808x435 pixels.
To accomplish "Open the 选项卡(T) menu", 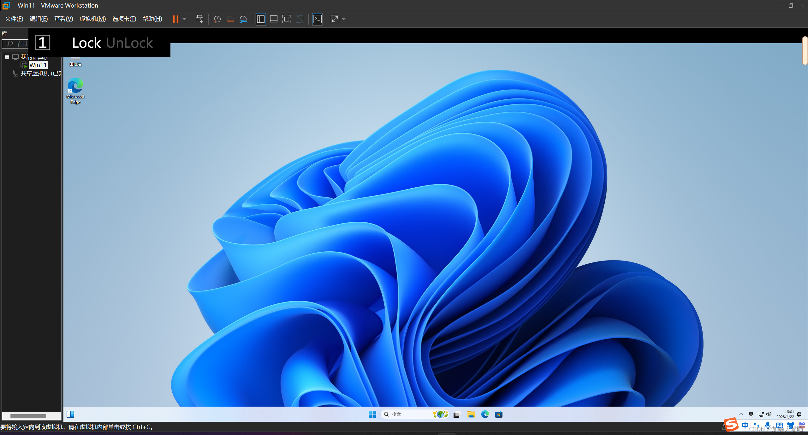I will click(124, 19).
